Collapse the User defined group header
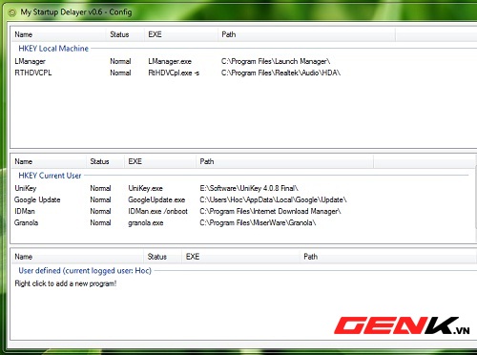This screenshot has width=477, height=355. pyautogui.click(x=85, y=271)
